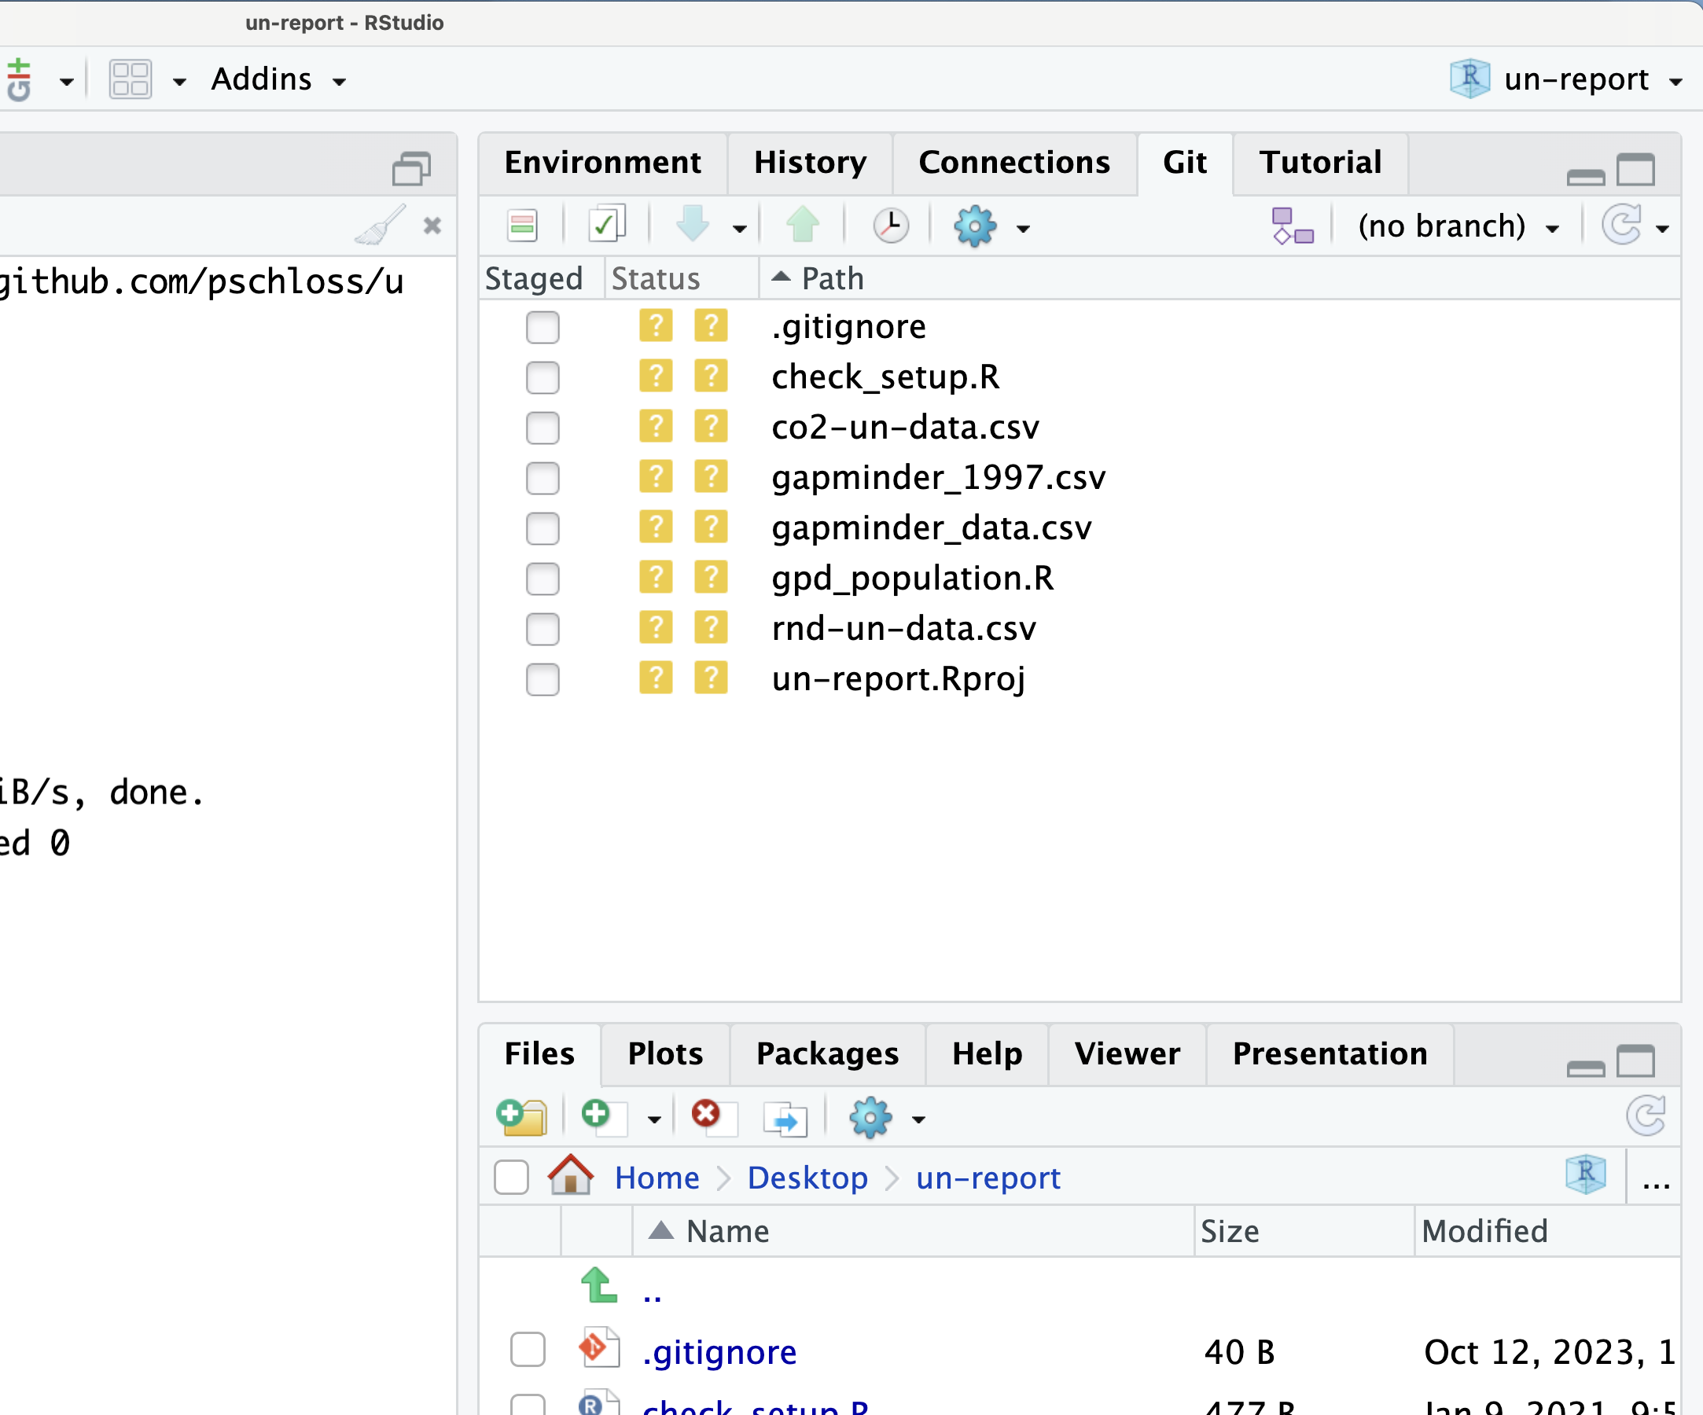
Task: Create a new folder in Files pane
Action: tap(522, 1117)
